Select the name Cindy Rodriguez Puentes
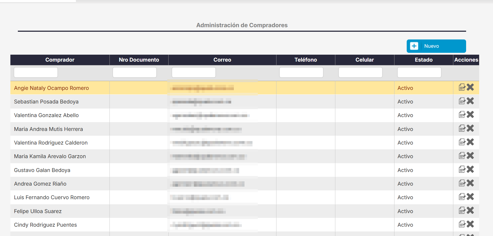The width and height of the screenshot is (493, 236). [46, 225]
